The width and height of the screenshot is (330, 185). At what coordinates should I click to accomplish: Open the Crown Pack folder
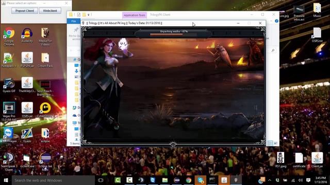click(45, 60)
